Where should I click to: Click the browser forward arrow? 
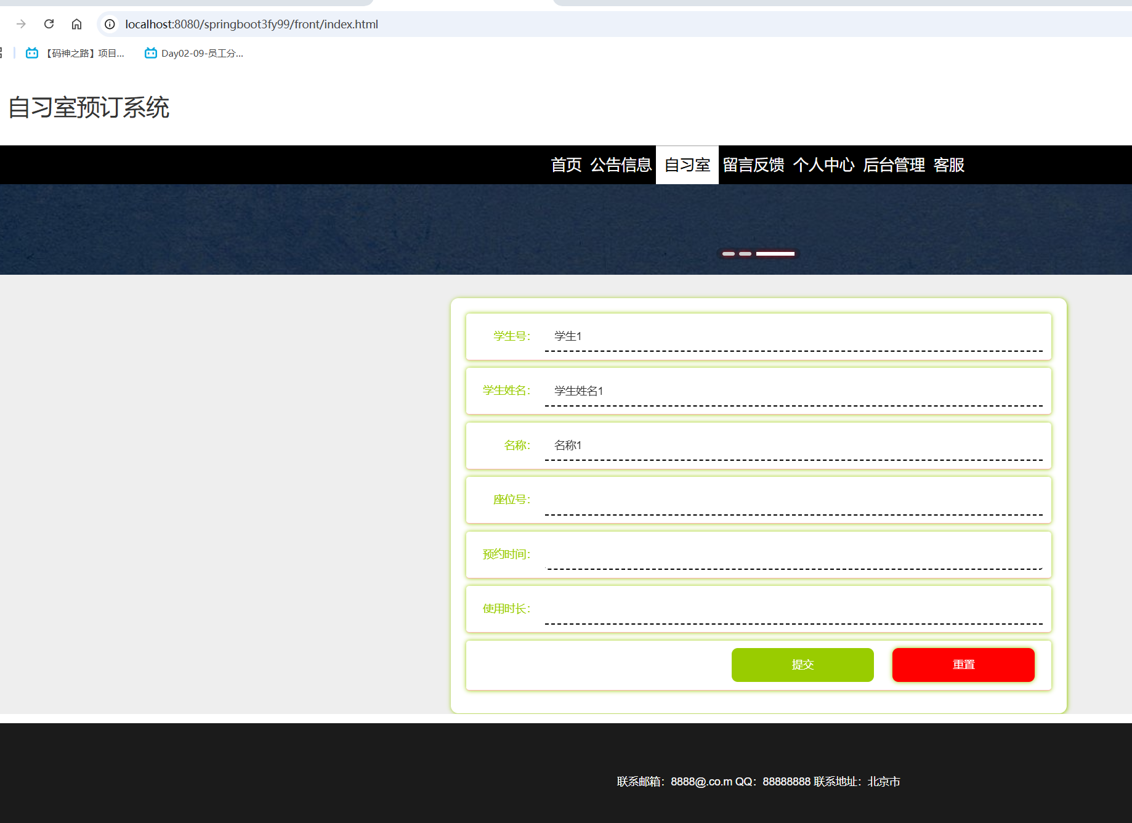point(22,24)
